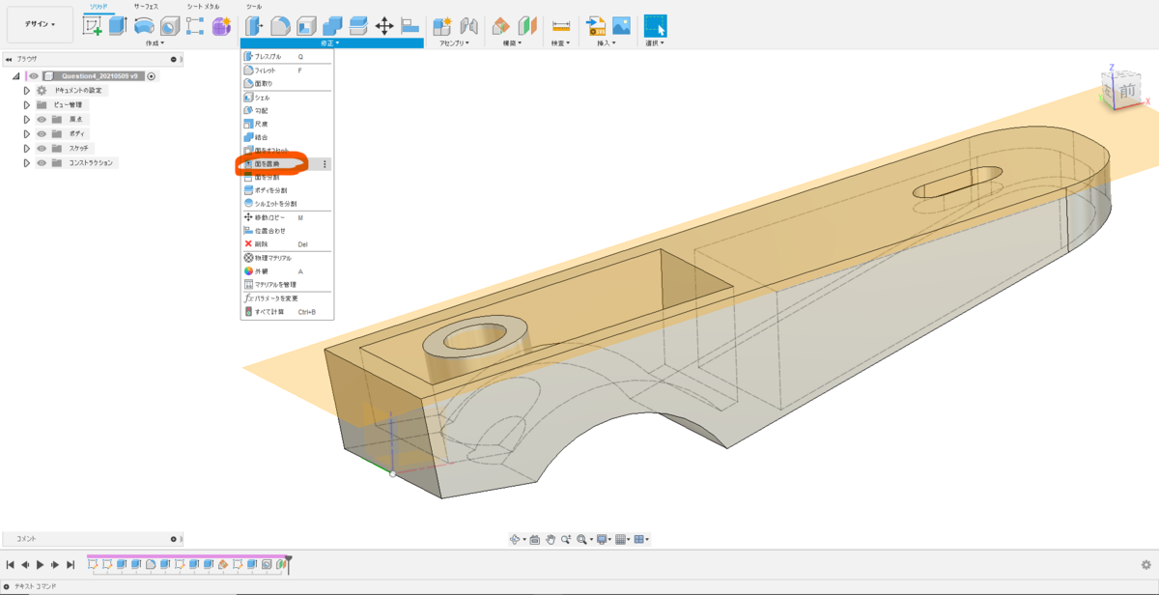This screenshot has width=1159, height=595.
Task: Toggle visibility of the スケッチ folder
Action: pos(42,148)
